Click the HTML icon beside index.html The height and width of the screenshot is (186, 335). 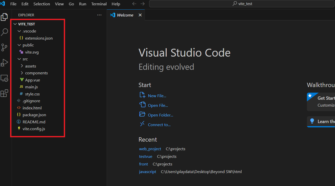pyautogui.click(x=19, y=108)
